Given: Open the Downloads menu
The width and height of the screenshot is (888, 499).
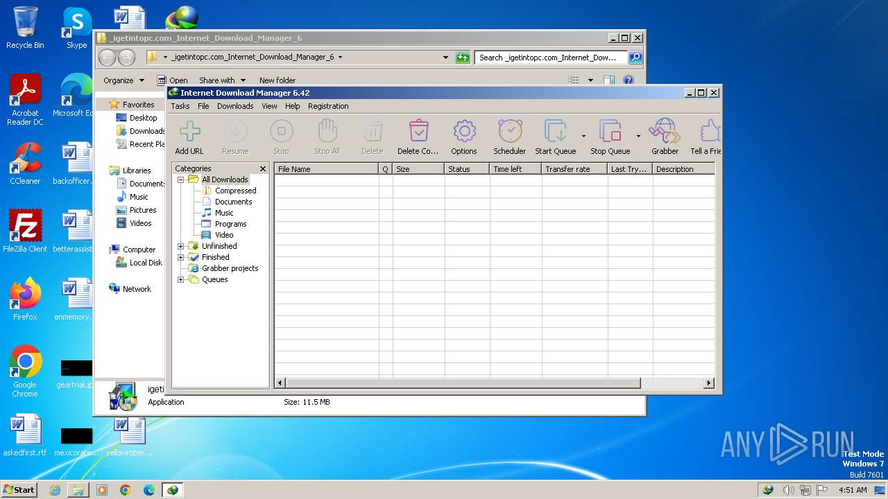Looking at the screenshot, I should [x=235, y=106].
